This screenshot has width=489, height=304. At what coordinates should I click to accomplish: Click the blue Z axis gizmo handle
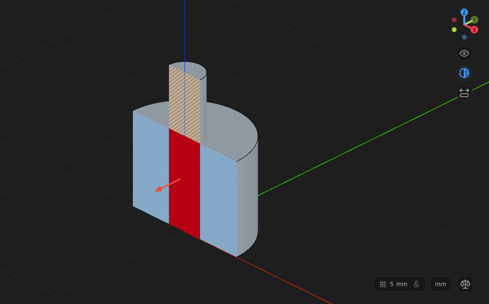(464, 12)
